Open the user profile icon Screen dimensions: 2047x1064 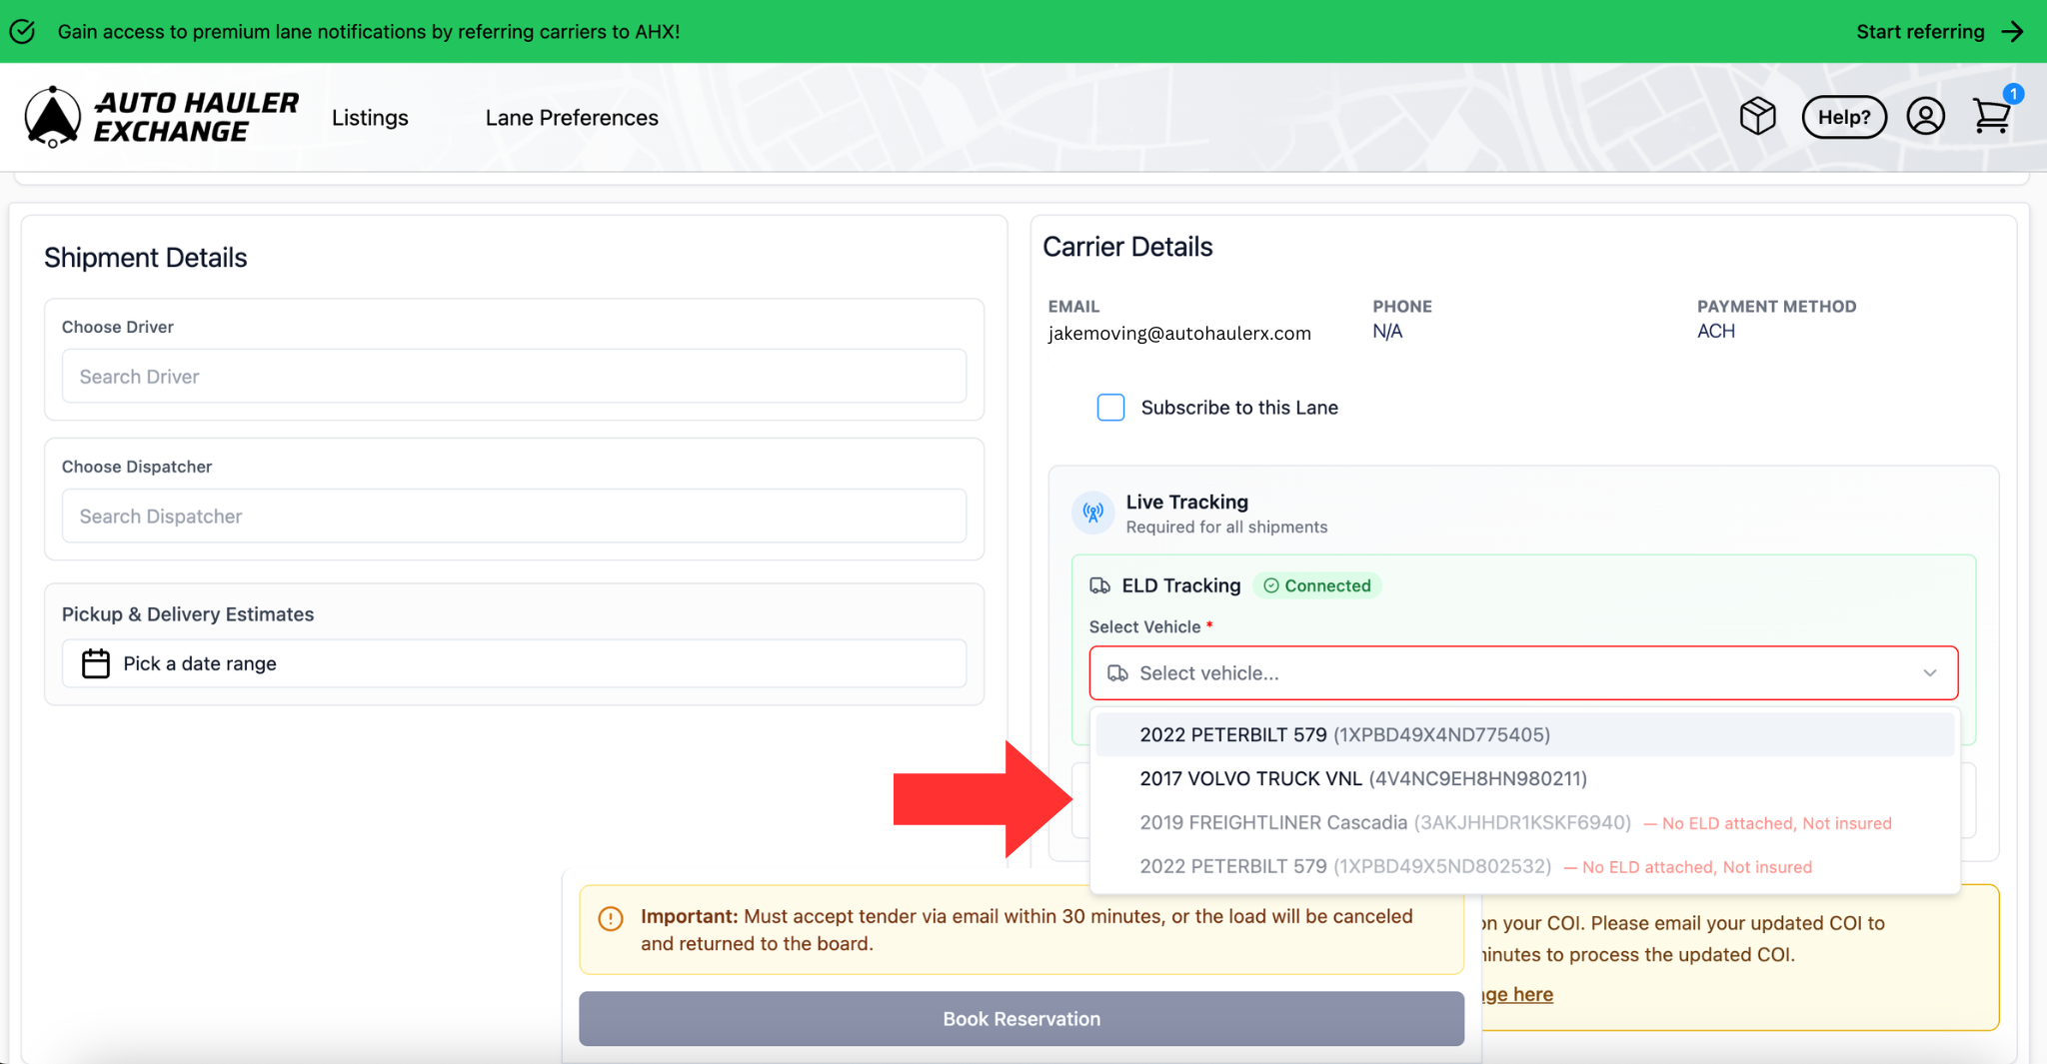(1925, 117)
